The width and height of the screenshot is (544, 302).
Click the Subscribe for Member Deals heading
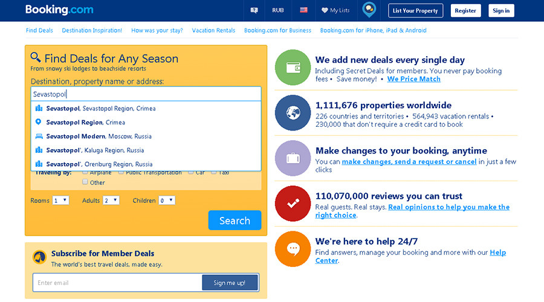[103, 254]
